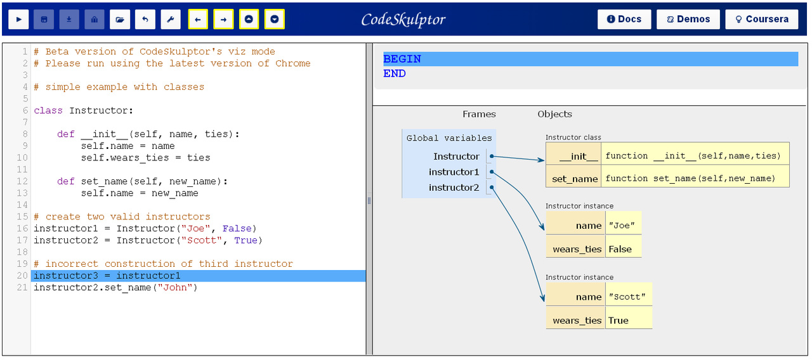Run the program with the play button
The height and width of the screenshot is (360, 812).
(x=18, y=20)
